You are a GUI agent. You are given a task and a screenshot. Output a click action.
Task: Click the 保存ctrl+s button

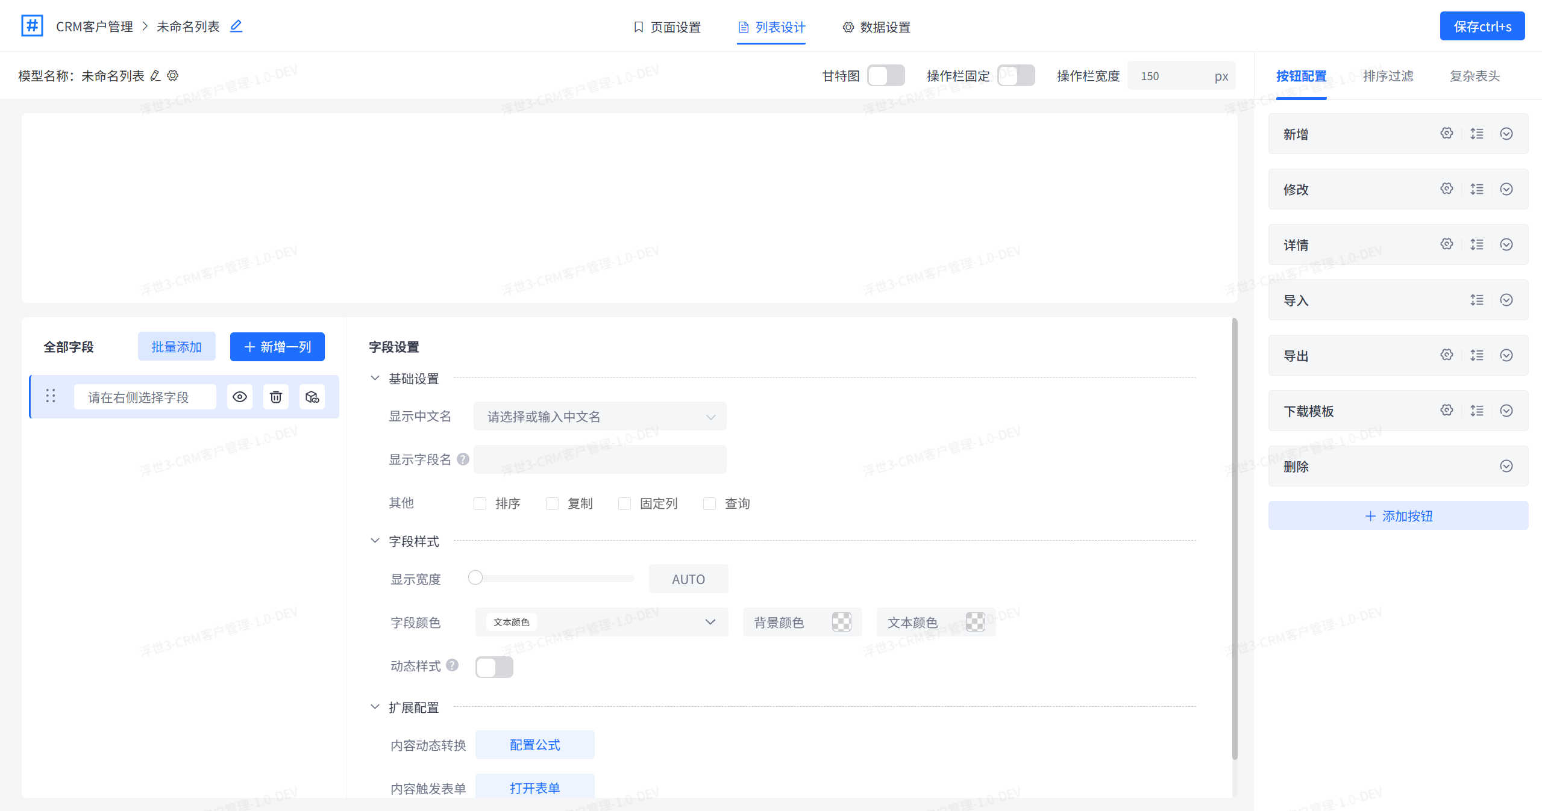[x=1482, y=26]
